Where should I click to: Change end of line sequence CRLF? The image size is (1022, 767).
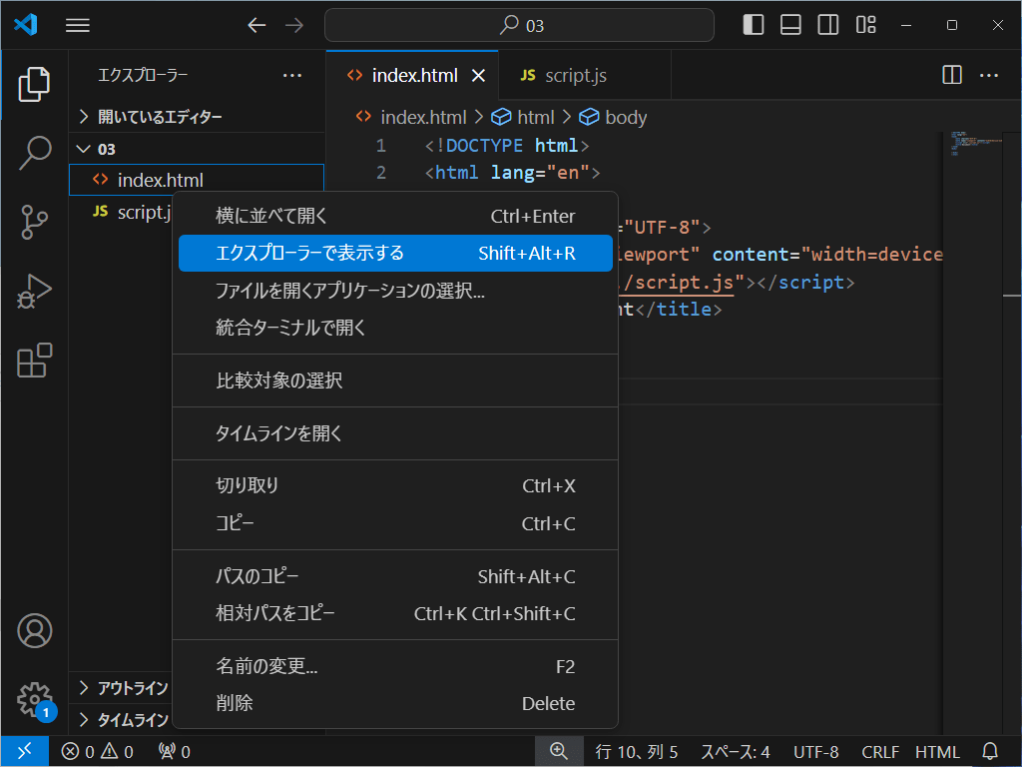tap(880, 752)
